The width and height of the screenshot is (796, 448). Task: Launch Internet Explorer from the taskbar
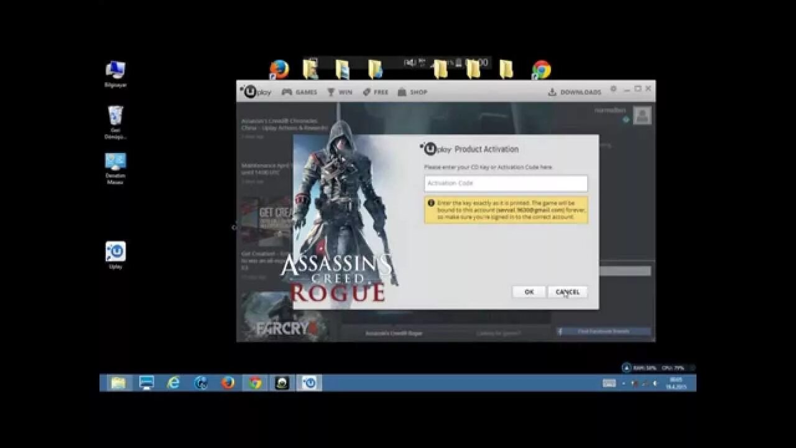(174, 383)
